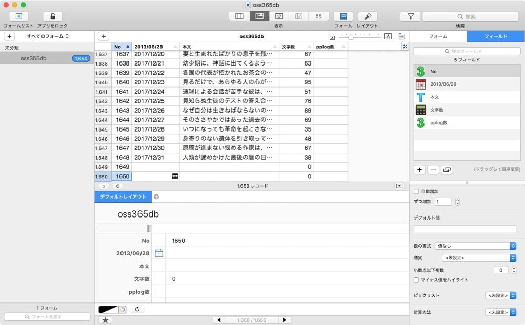
Task: Select the 2013/06/28 date field in the list
Action: [467, 84]
